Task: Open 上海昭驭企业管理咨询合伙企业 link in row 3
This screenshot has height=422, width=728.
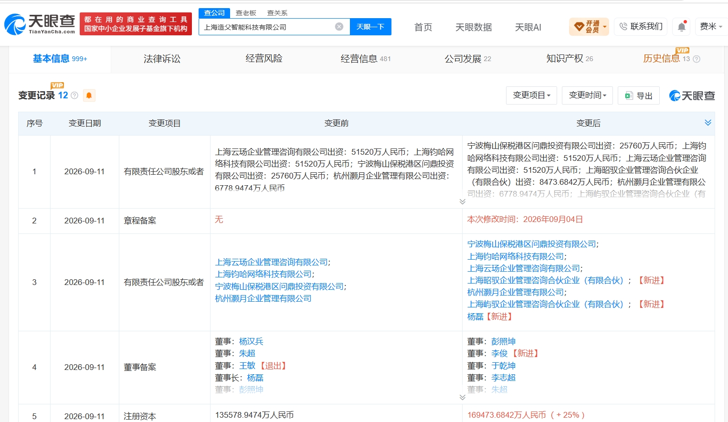Action: pyautogui.click(x=546, y=280)
